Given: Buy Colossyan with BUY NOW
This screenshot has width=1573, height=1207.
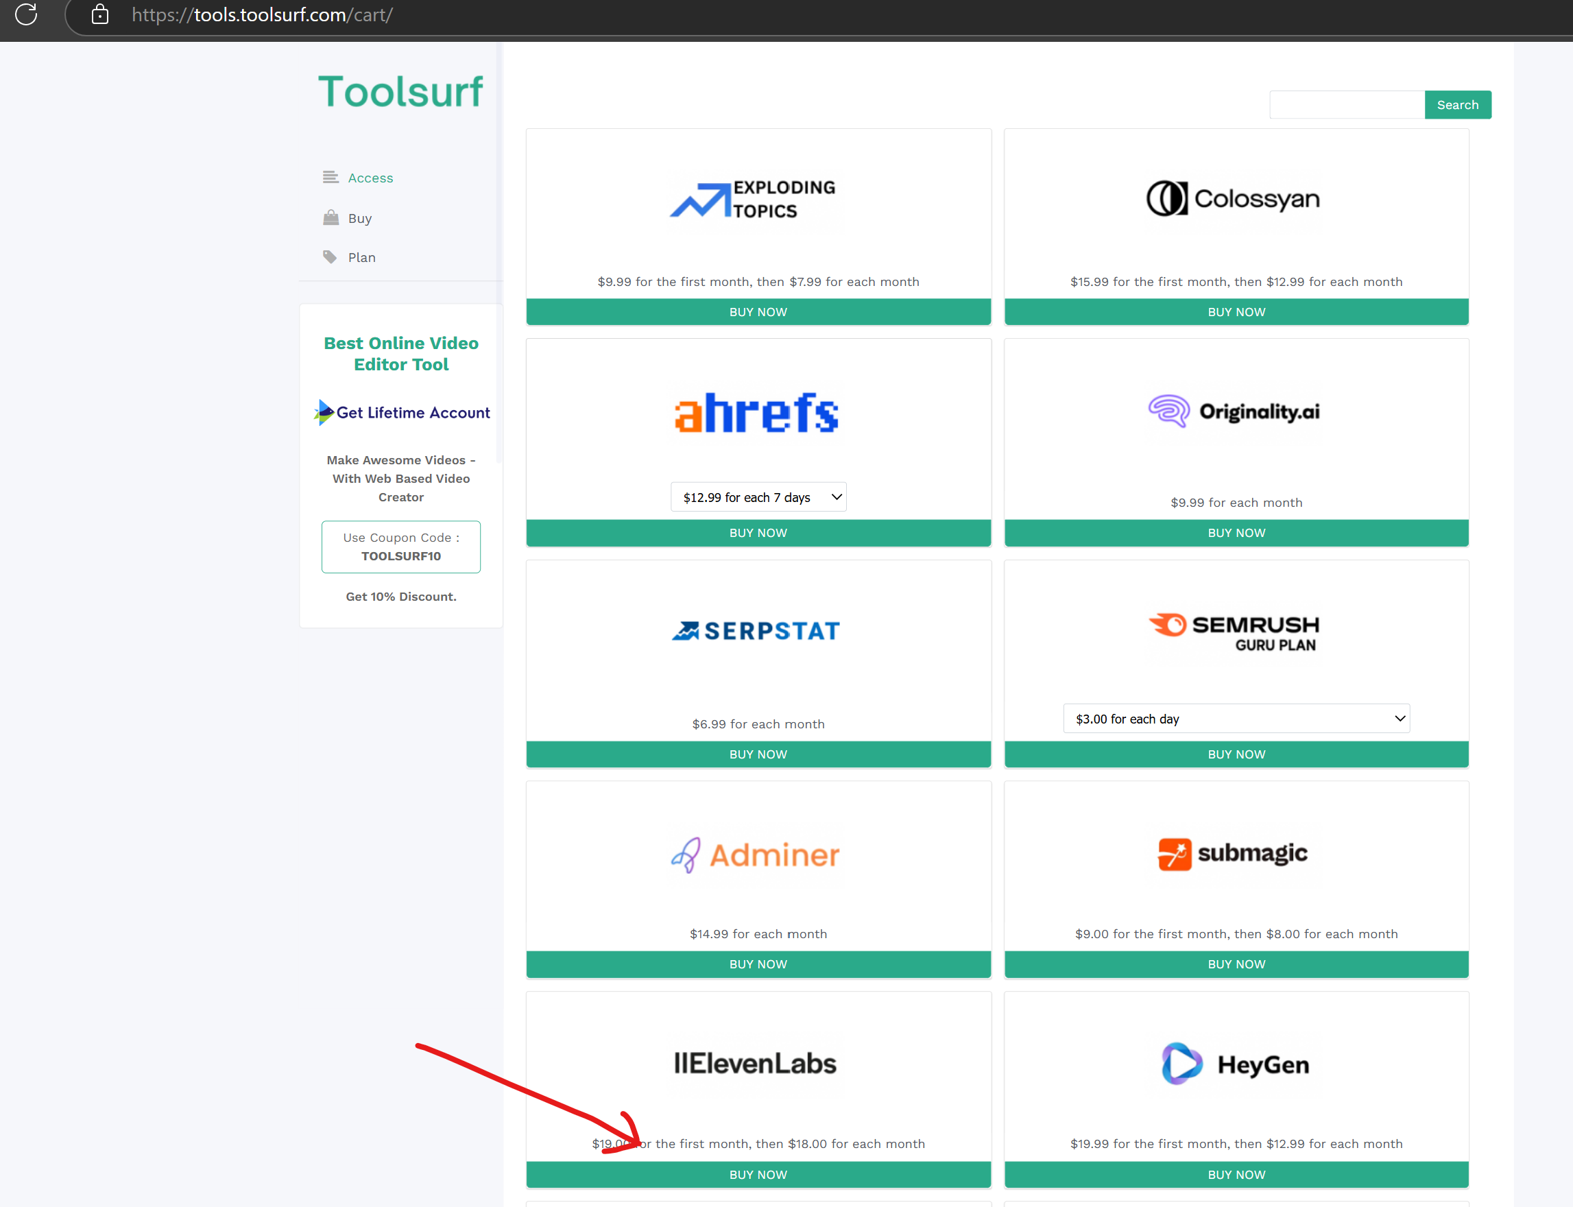Looking at the screenshot, I should 1236,312.
